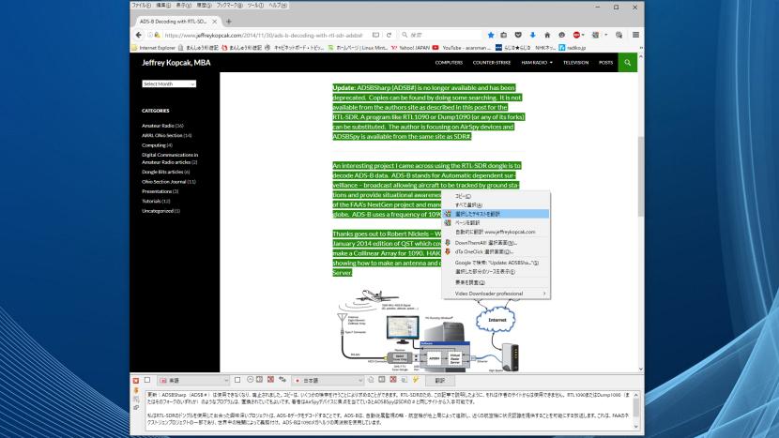Click the Google translate icon beside ページを翻訳

click(448, 222)
